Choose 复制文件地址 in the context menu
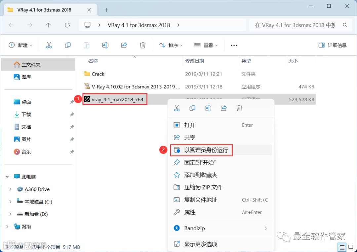The image size is (357, 252). [x=220, y=200]
